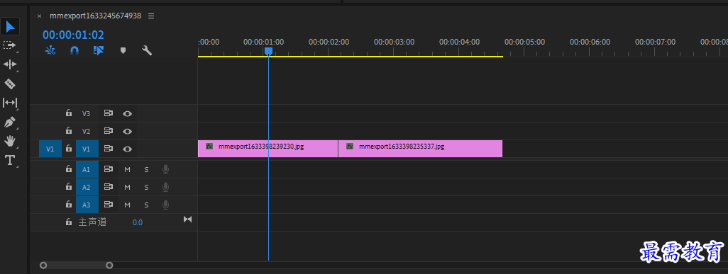Open the sequence panel menu
Screen dimensions: 728x274
pos(151,16)
